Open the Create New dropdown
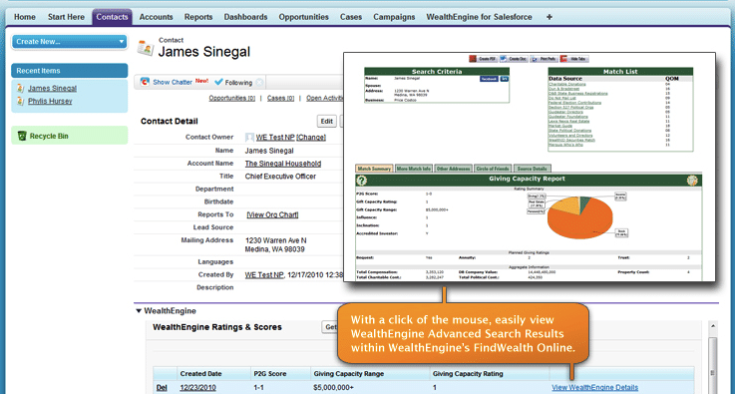The width and height of the screenshot is (735, 394). 70,42
